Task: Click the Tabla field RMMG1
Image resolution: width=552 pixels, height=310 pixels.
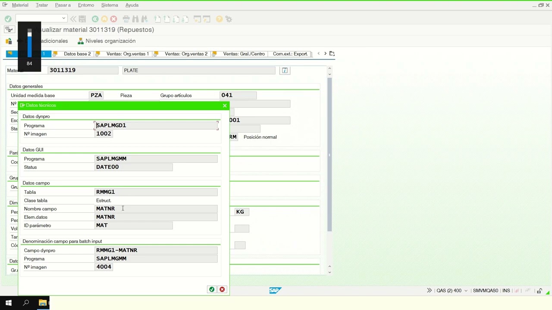Action: pos(156,192)
